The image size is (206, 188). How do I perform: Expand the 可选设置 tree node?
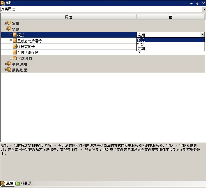(x=11, y=58)
